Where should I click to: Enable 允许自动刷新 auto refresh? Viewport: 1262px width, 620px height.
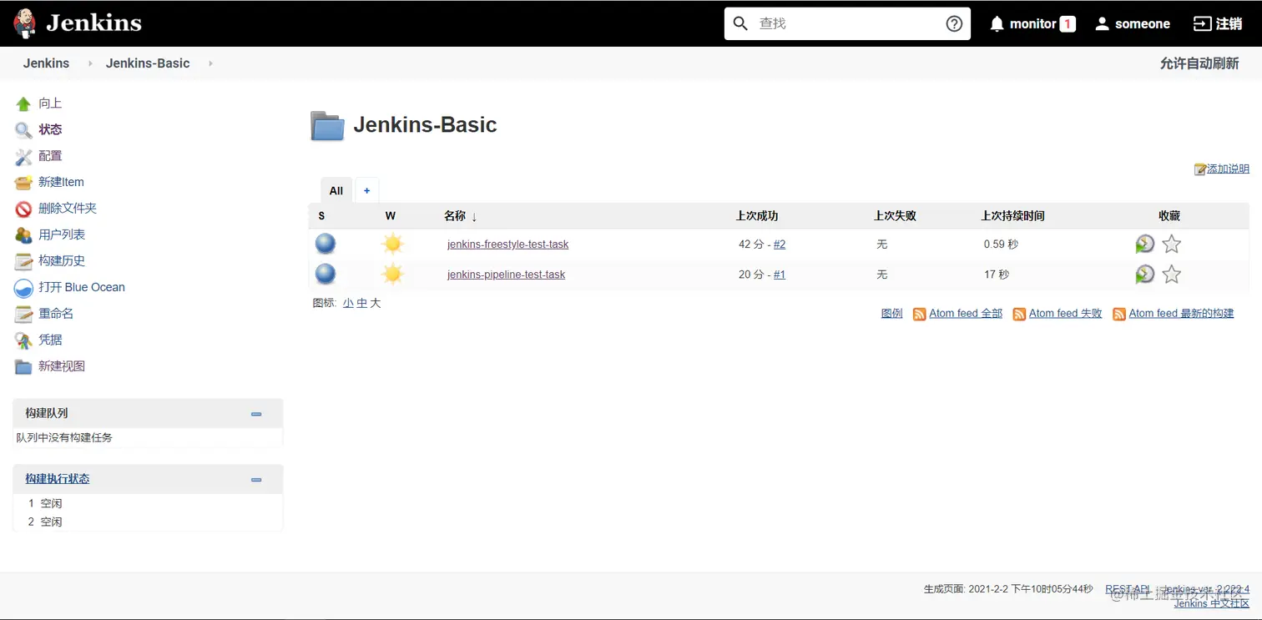tap(1199, 63)
